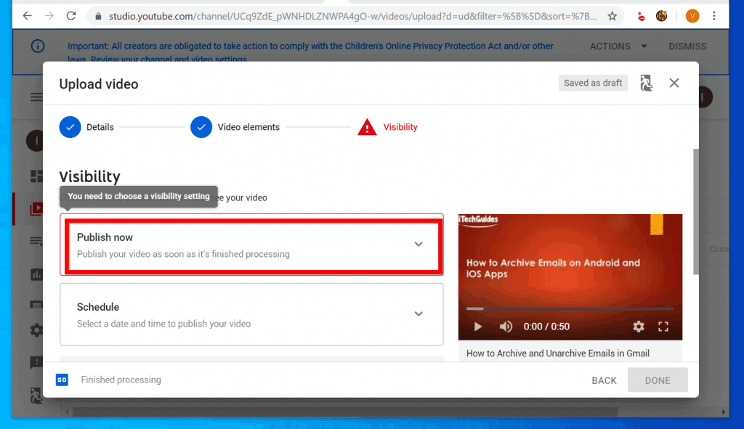Click the info icon beside the Important notice

38,46
